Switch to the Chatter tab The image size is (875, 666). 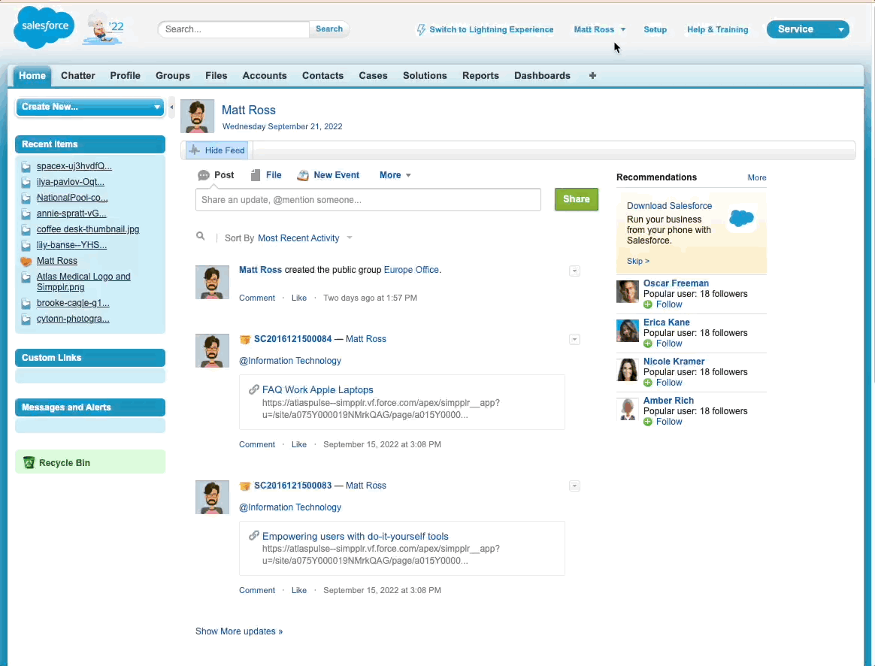(78, 75)
